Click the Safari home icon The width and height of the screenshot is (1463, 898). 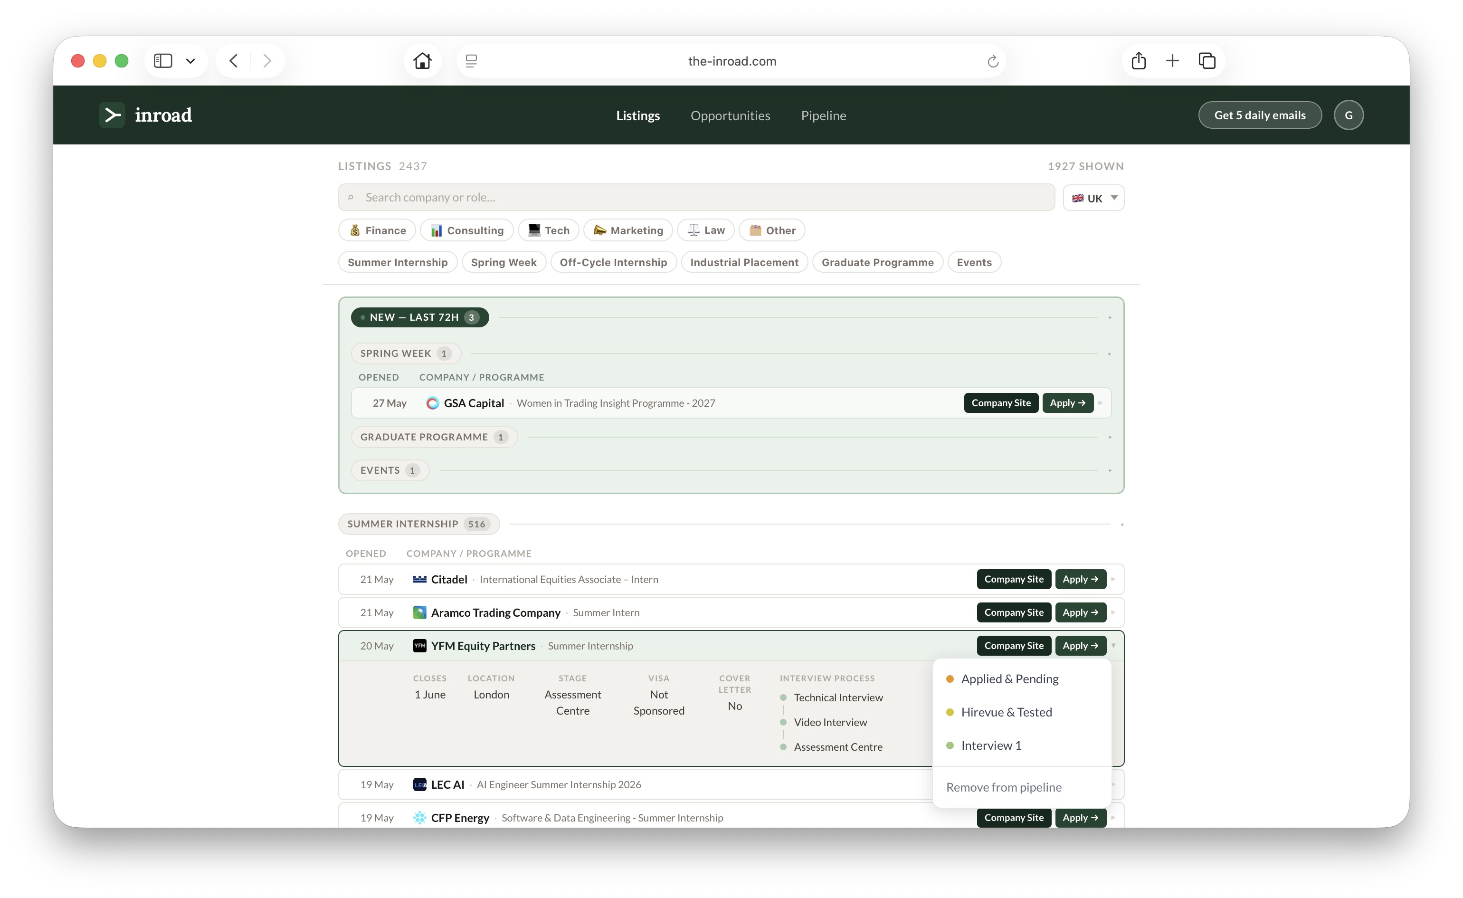422,61
